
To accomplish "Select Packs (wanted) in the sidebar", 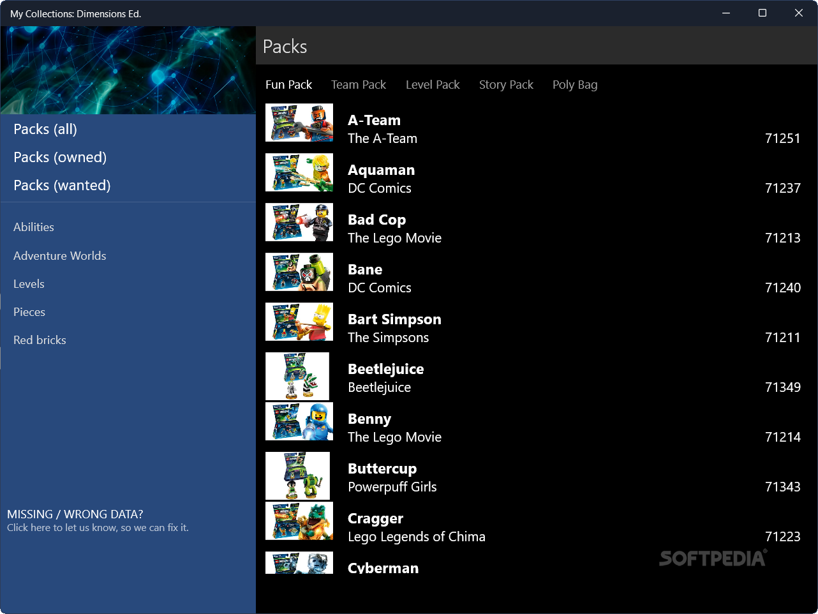I will pos(62,185).
